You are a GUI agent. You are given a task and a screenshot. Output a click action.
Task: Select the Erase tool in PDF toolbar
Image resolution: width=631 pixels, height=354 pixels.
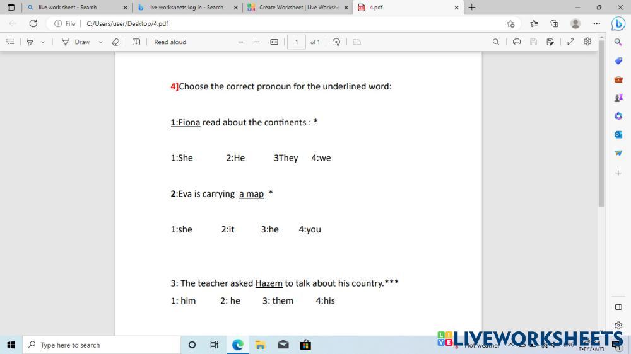click(115, 42)
